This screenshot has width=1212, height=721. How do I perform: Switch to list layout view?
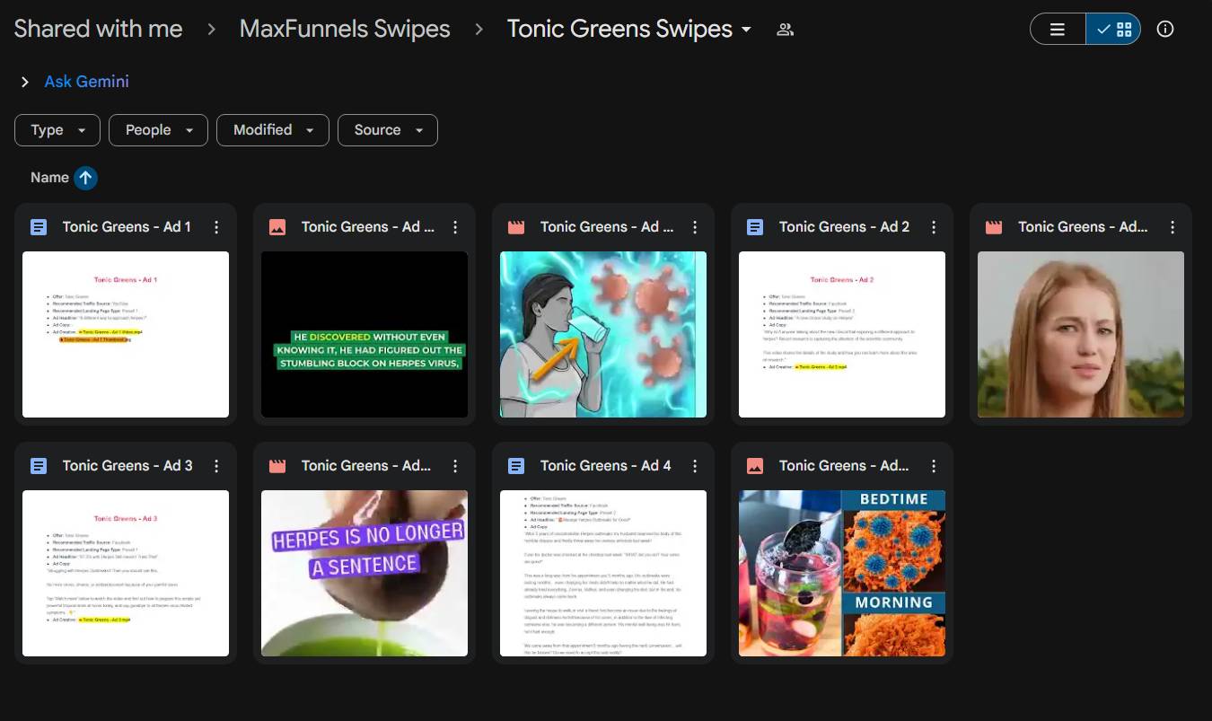[x=1058, y=30]
